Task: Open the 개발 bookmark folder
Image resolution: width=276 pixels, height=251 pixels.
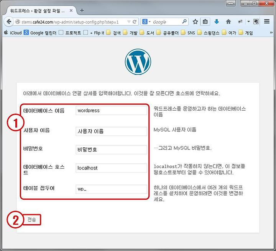Action: point(130,33)
